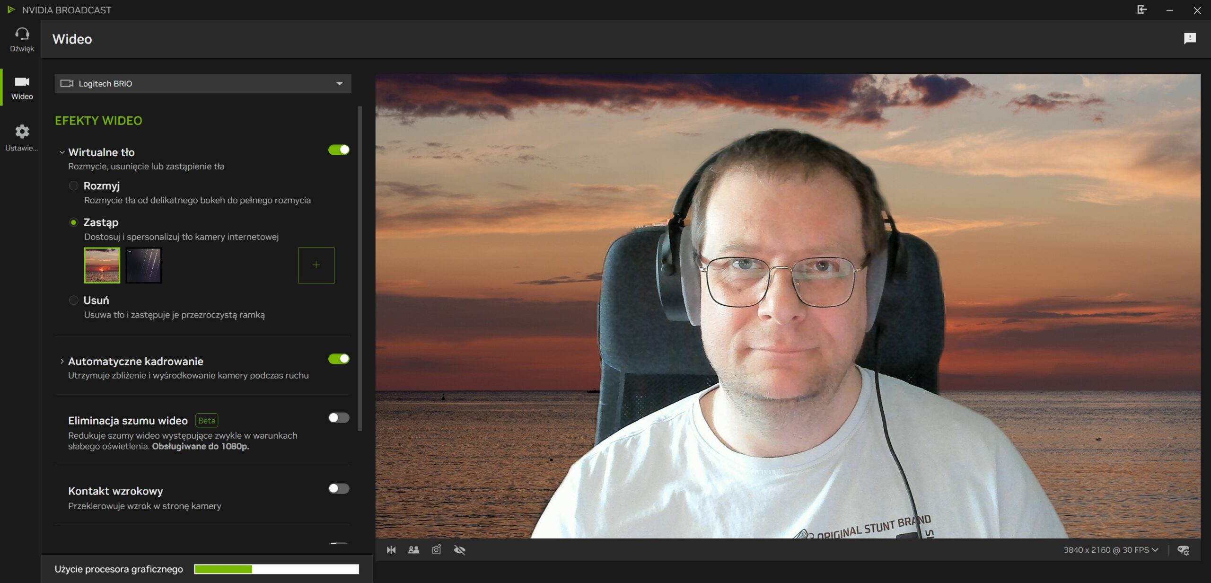The height and width of the screenshot is (583, 1211).
Task: Hide the preview with crossed-eye icon
Action: tap(459, 550)
